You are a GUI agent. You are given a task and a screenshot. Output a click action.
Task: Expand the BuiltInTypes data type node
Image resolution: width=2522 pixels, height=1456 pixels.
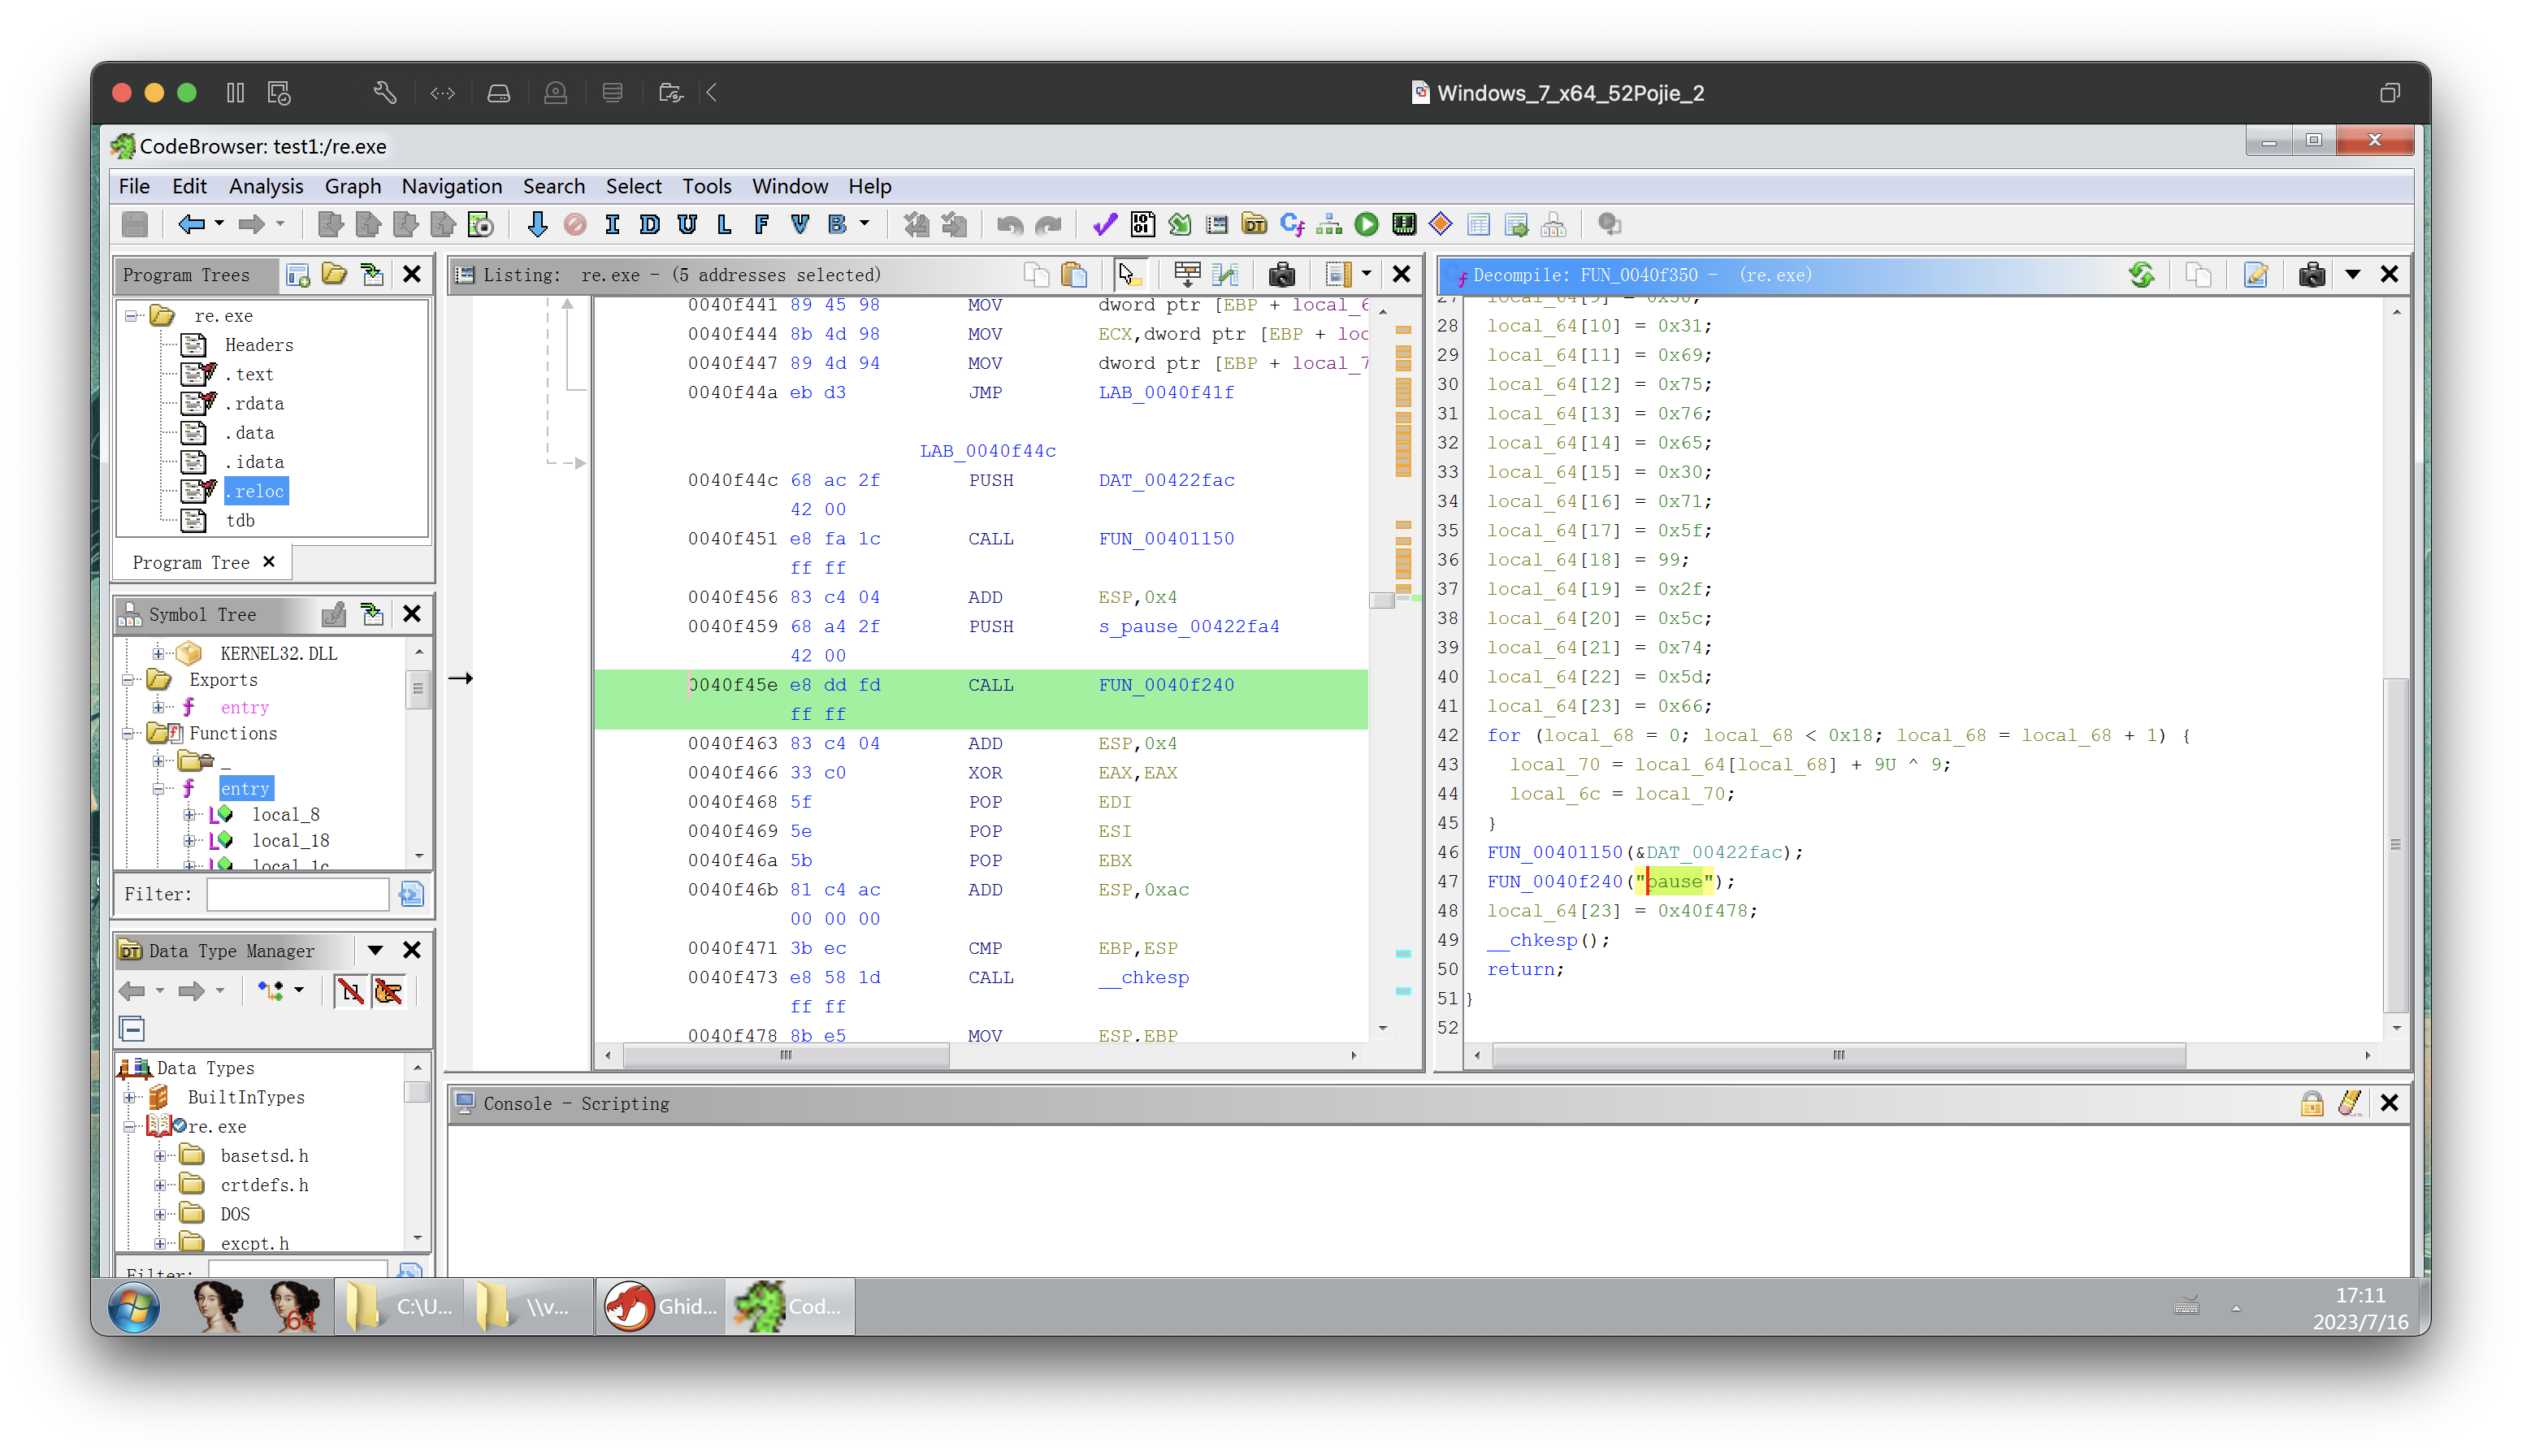130,1097
